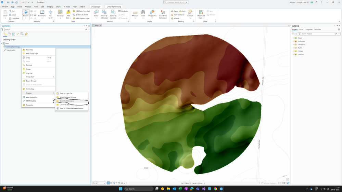Expand the Toolboxes folder in Catalog

[x=293, y=41]
